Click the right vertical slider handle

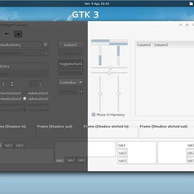pyautogui.click(x=118, y=94)
